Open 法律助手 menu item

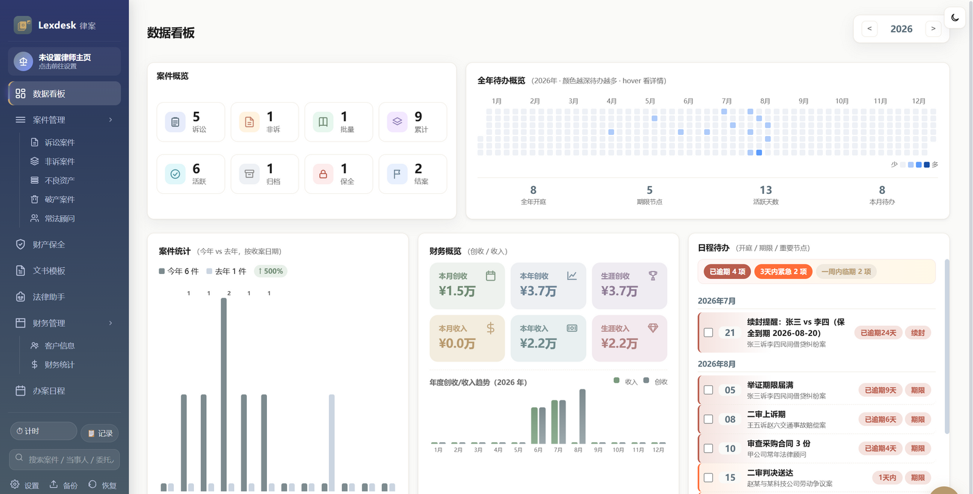[64, 297]
